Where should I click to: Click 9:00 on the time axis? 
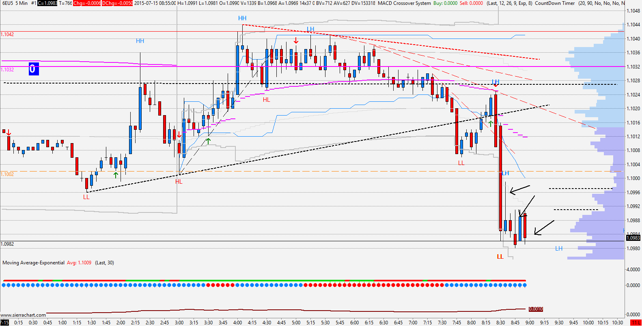point(530,323)
